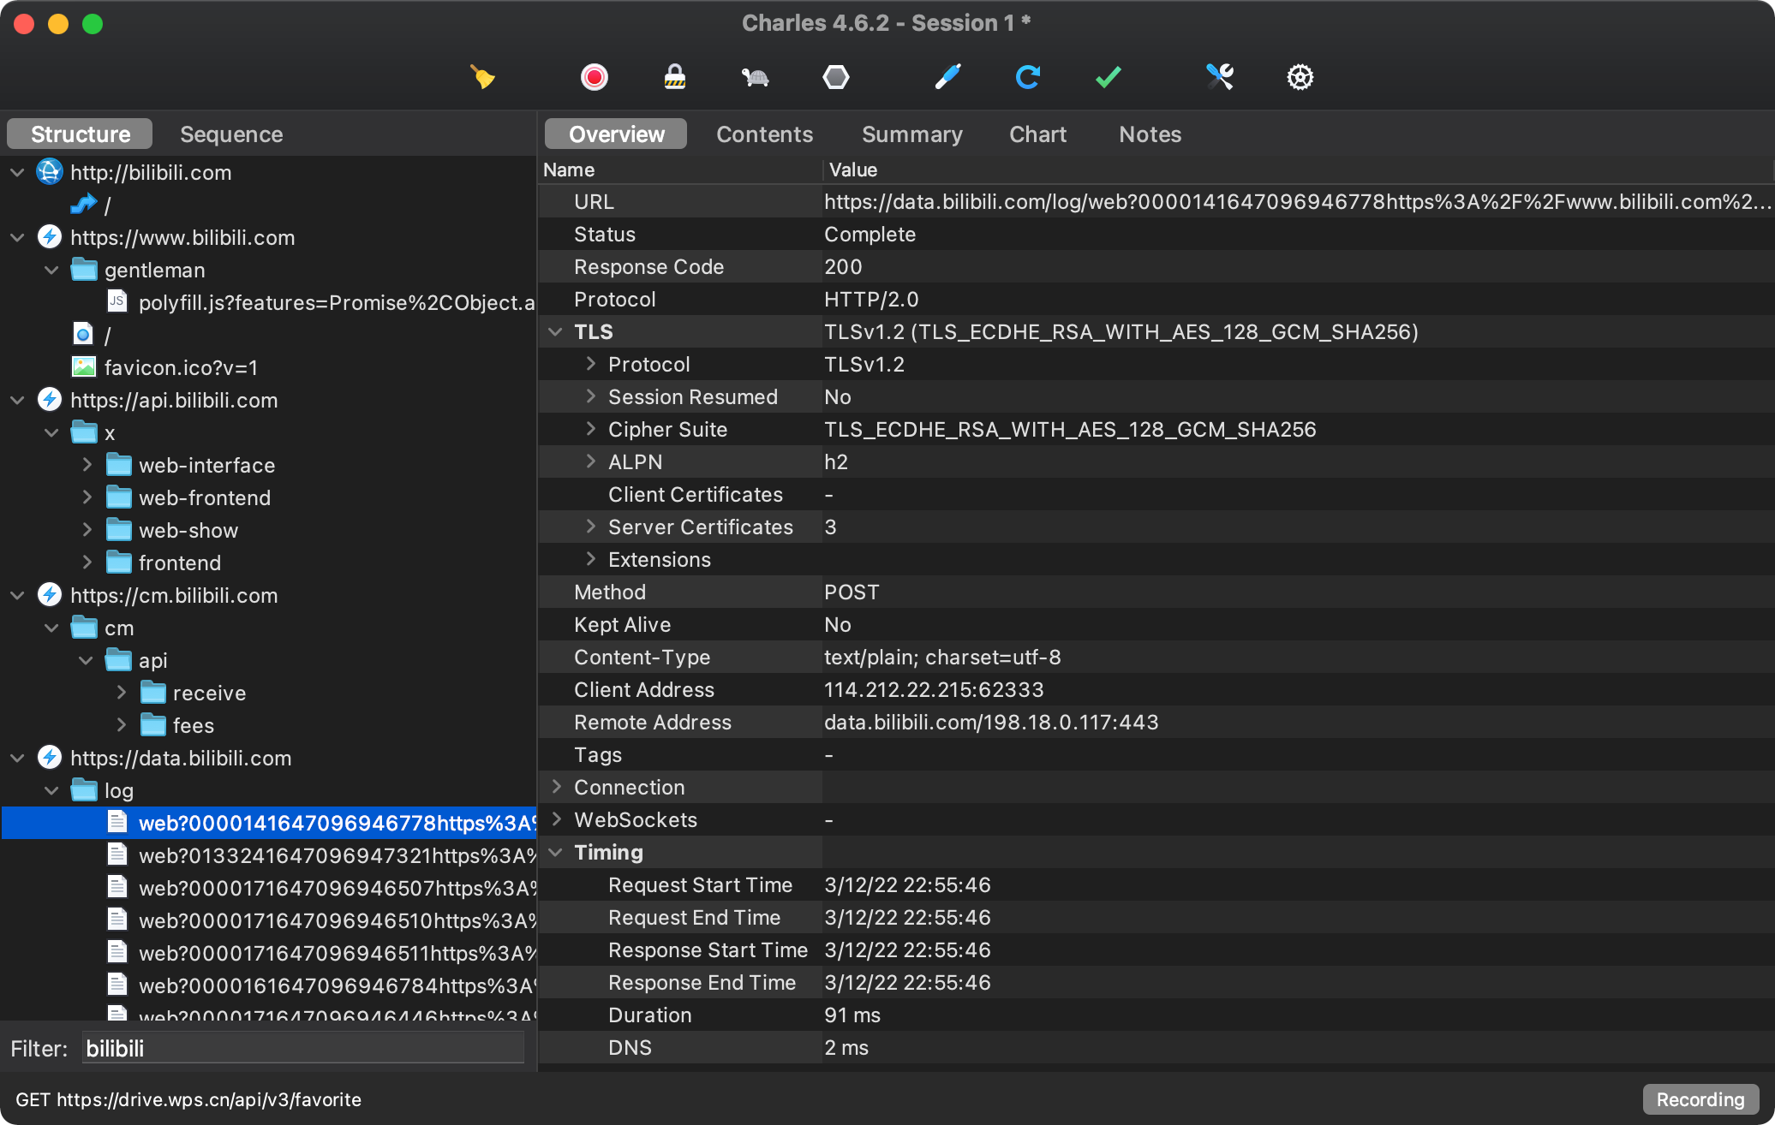Expand the frontend folder
1775x1125 pixels.
coord(87,562)
